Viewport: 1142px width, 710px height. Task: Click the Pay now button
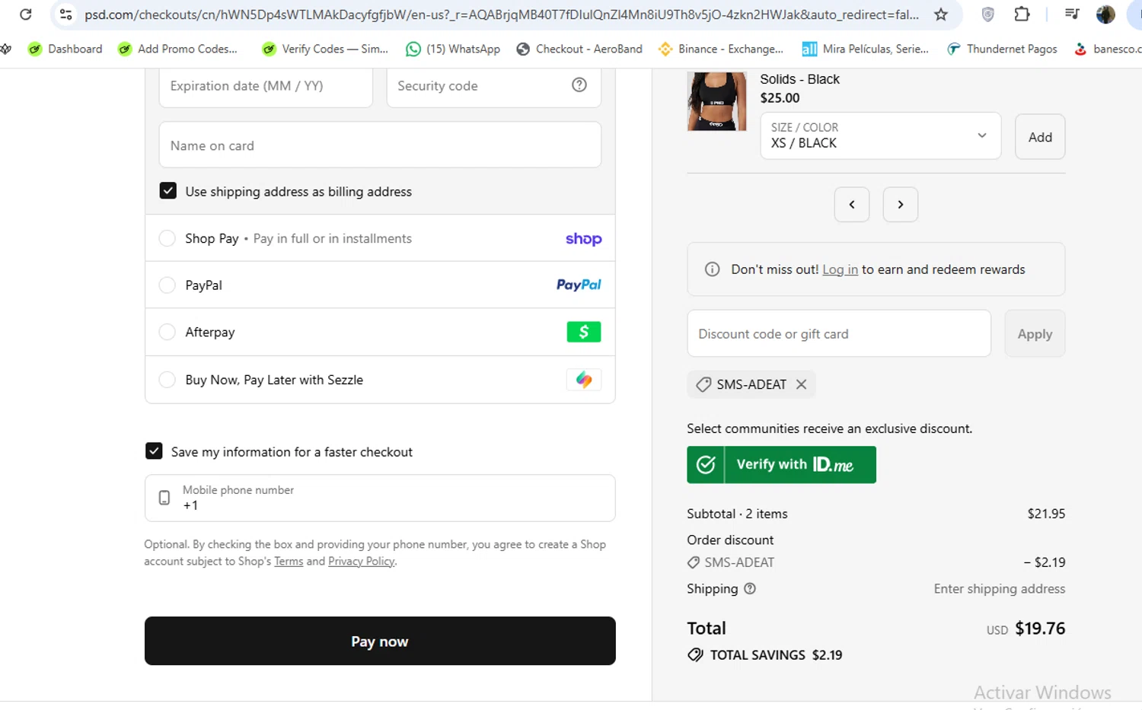(x=380, y=641)
